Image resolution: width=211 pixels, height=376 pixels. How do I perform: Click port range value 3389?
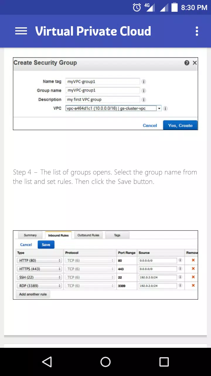point(122,286)
